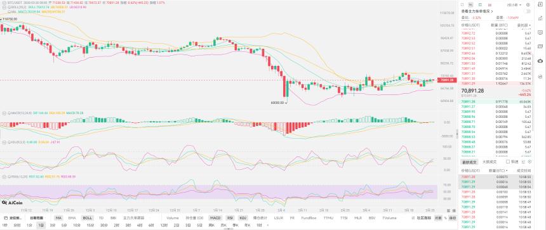
Task: Toggle the main force order switch
Action: pyautogui.click(x=528, y=11)
